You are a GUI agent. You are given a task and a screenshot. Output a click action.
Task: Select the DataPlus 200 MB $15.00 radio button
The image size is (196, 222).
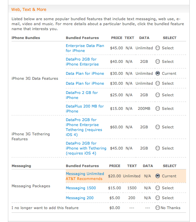coord(158,109)
